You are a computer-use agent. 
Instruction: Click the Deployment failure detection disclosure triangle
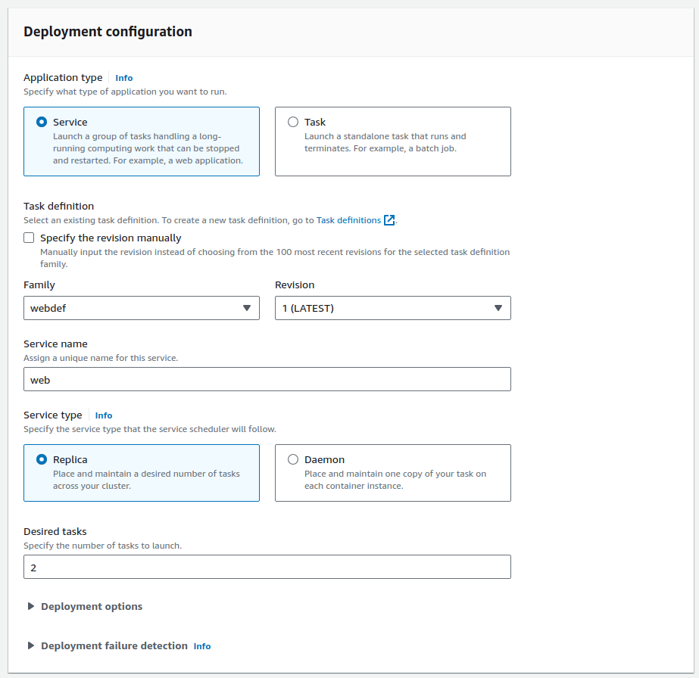coord(30,646)
